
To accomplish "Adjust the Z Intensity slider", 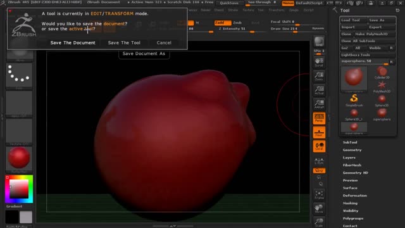I will tap(242, 30).
